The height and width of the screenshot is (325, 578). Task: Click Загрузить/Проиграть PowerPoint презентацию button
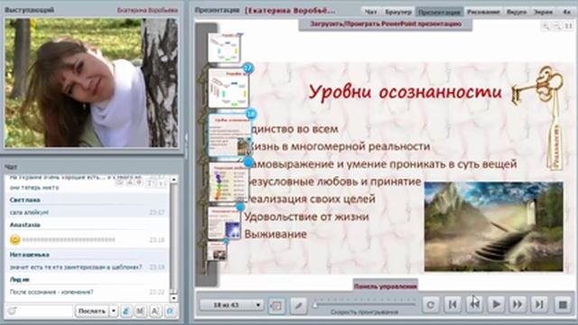(386, 24)
